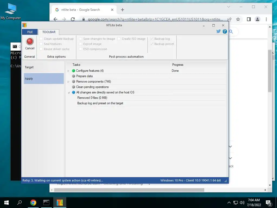277x208 pixels.
Task: Click the status bar resize grip icon
Action: coord(226,181)
